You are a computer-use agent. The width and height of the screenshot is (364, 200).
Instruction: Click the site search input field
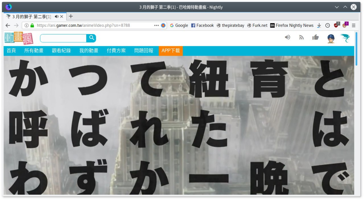pos(63,38)
